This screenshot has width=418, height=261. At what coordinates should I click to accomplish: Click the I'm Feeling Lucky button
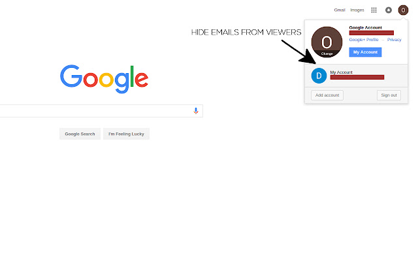pyautogui.click(x=126, y=134)
